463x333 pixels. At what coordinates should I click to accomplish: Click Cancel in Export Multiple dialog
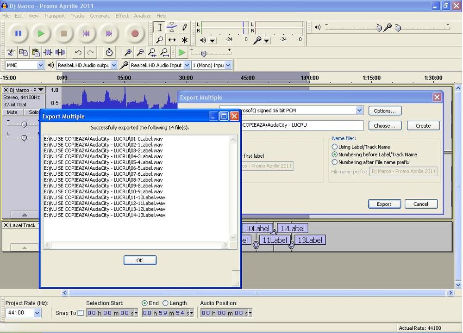pyautogui.click(x=421, y=204)
